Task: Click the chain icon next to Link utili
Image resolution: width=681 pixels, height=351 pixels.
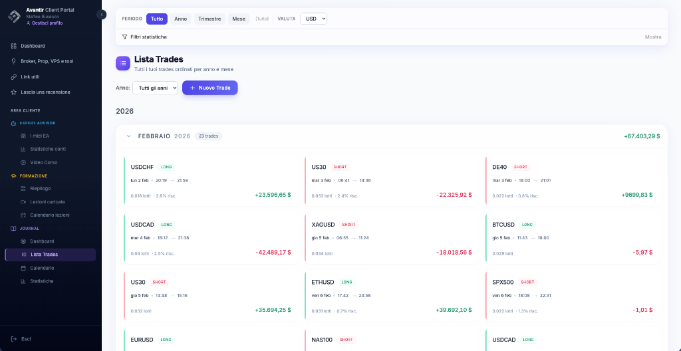Action: (x=13, y=77)
